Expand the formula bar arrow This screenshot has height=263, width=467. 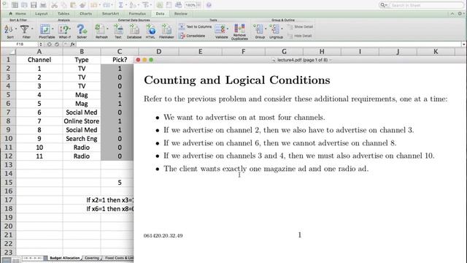pyautogui.click(x=464, y=45)
